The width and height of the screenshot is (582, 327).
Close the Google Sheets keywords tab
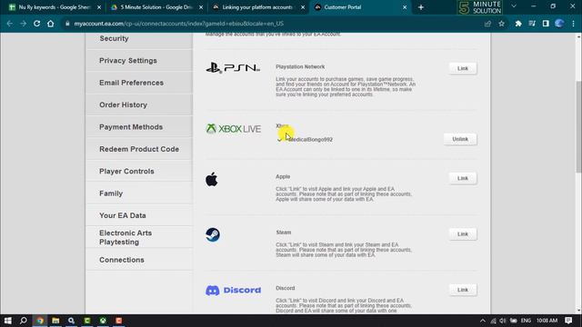click(99, 7)
